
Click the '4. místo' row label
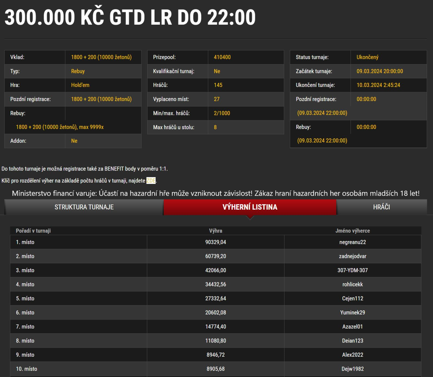click(25, 284)
